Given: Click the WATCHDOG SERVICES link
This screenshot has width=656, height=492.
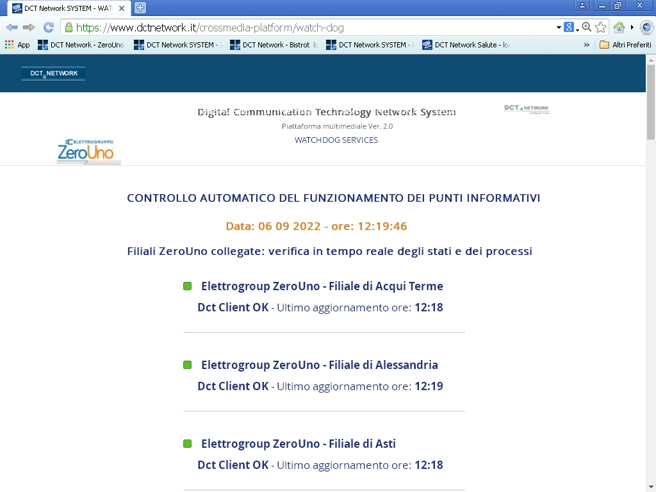Looking at the screenshot, I should tap(336, 140).
